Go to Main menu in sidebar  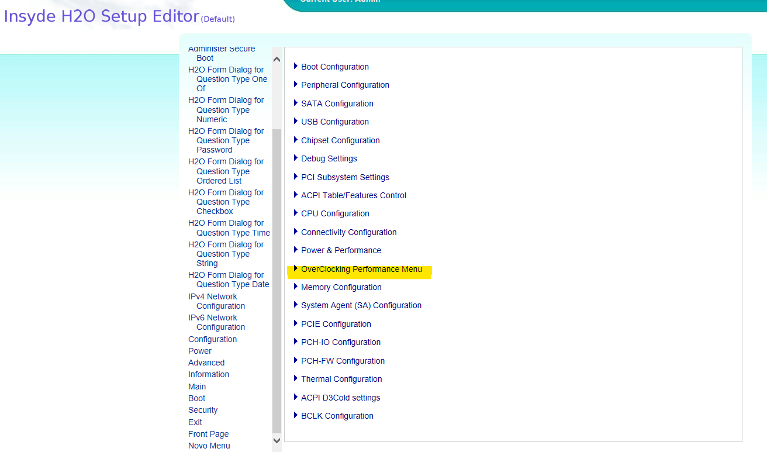point(197,387)
